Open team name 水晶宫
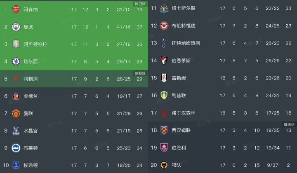297x173 pixels. click(30, 131)
